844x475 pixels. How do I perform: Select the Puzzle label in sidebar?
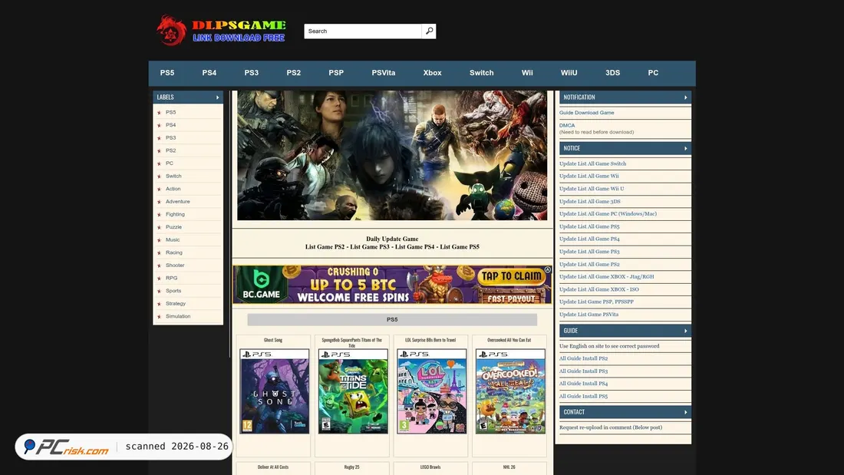(173, 226)
